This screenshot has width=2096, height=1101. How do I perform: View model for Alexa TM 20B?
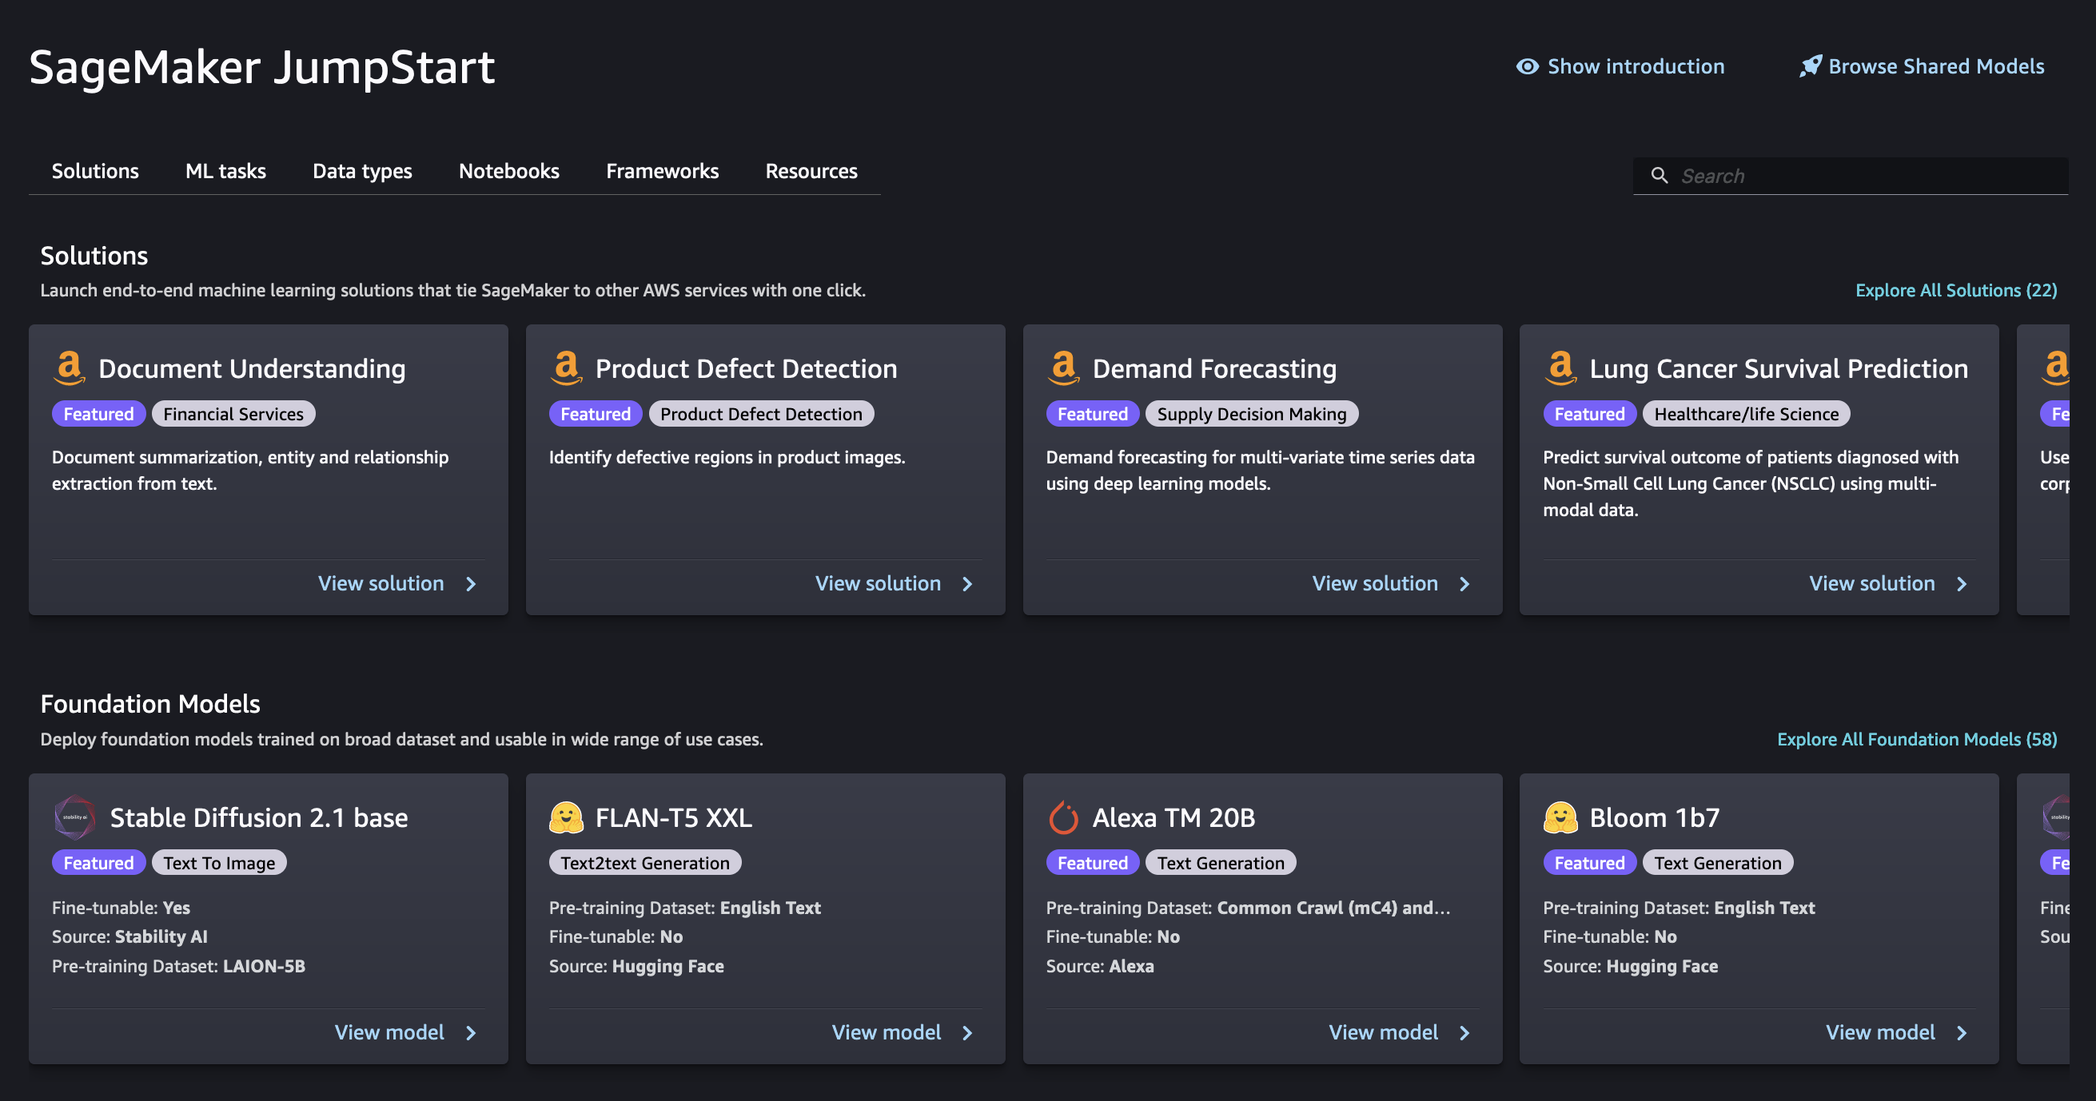coord(1383,1031)
